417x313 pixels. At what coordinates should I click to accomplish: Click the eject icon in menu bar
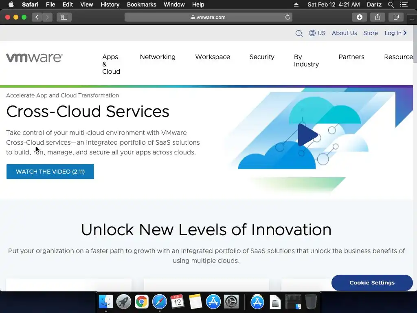296,4
